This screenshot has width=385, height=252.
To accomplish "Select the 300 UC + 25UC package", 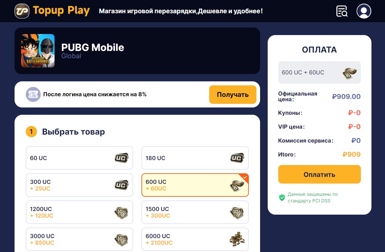I will click(79, 185).
